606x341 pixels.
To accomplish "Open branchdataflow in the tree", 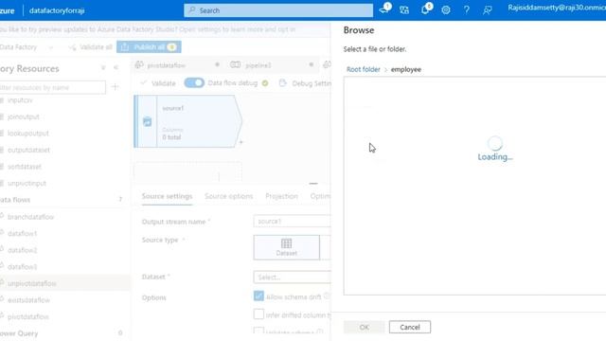I will [x=30, y=217].
